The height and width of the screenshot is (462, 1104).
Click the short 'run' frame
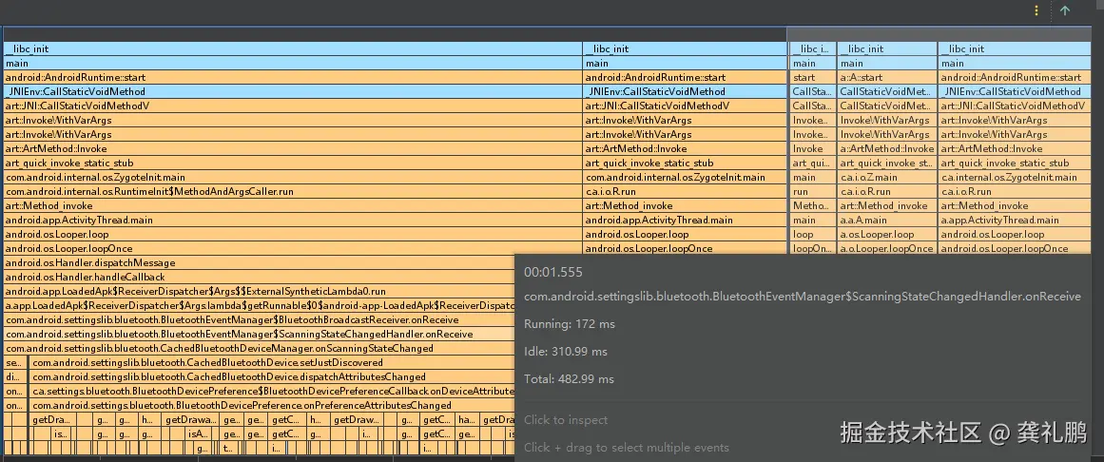click(x=813, y=192)
